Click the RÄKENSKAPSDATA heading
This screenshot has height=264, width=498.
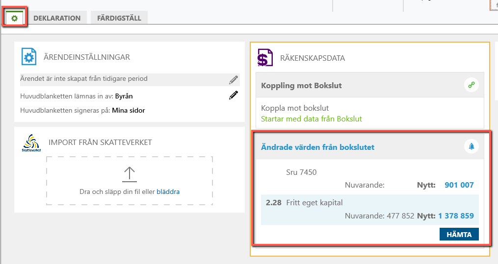click(313, 58)
